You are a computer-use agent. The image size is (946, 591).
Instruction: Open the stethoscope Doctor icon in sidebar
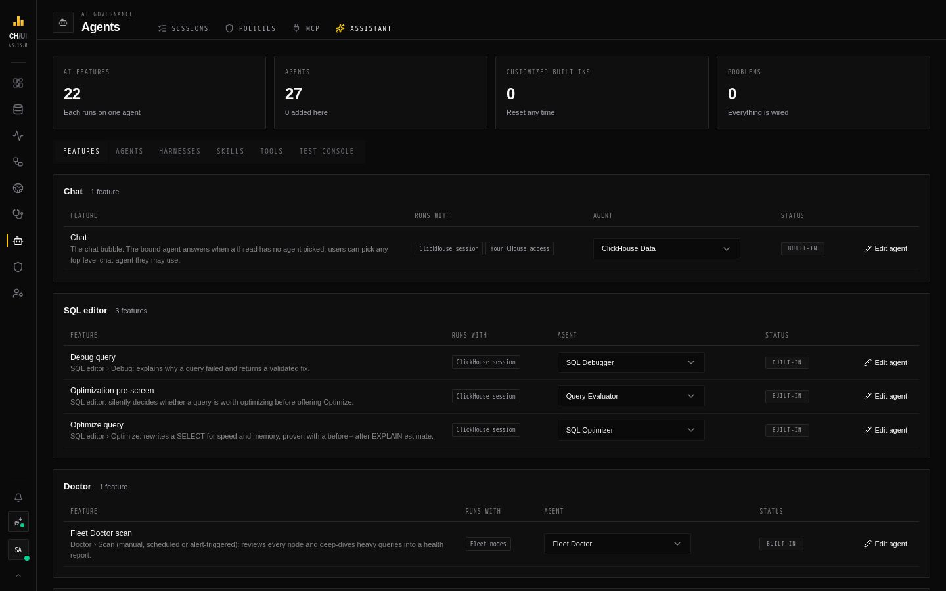click(18, 214)
